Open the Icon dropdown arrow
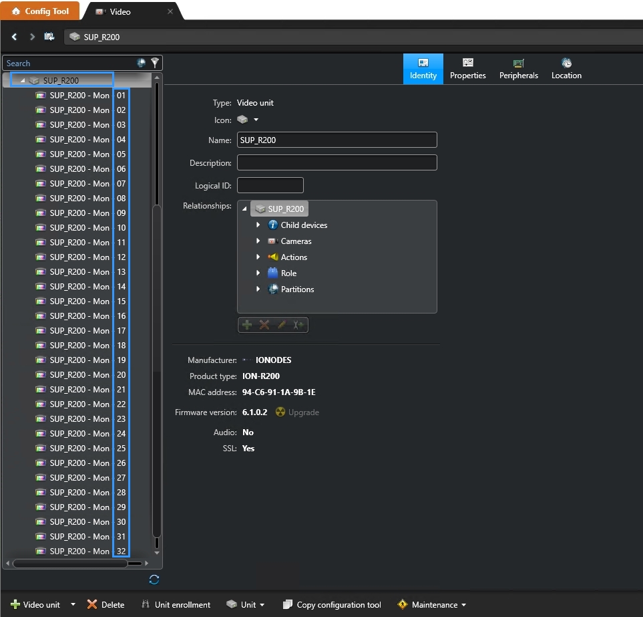The width and height of the screenshot is (643, 617). (x=256, y=120)
